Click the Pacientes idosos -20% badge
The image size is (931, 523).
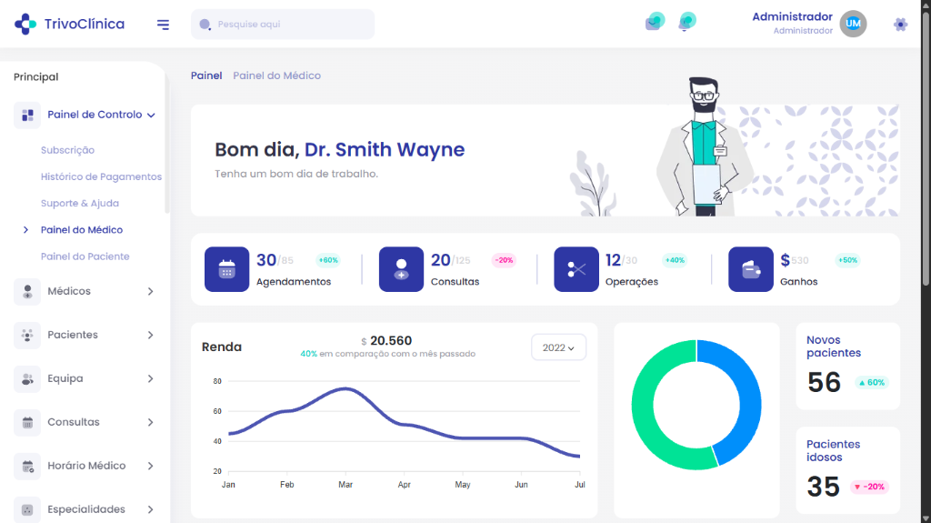coord(869,487)
